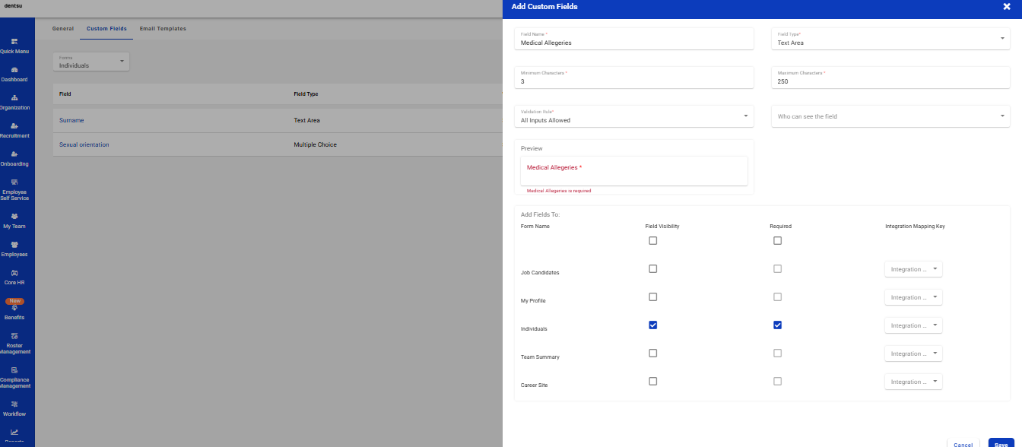Click the Cancel button
This screenshot has width=1022, height=447.
(x=963, y=444)
